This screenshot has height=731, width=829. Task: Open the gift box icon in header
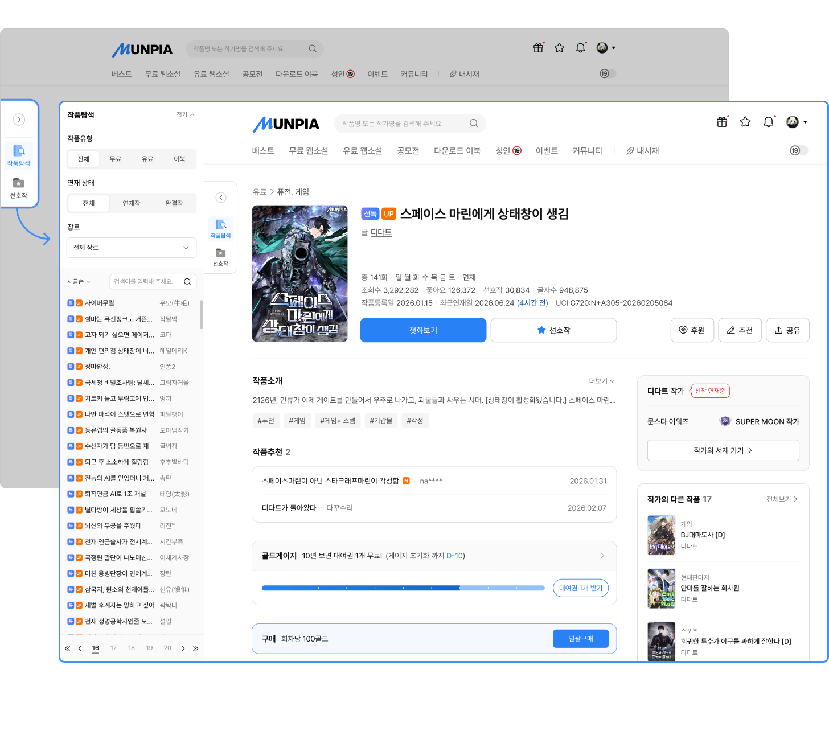tap(722, 122)
